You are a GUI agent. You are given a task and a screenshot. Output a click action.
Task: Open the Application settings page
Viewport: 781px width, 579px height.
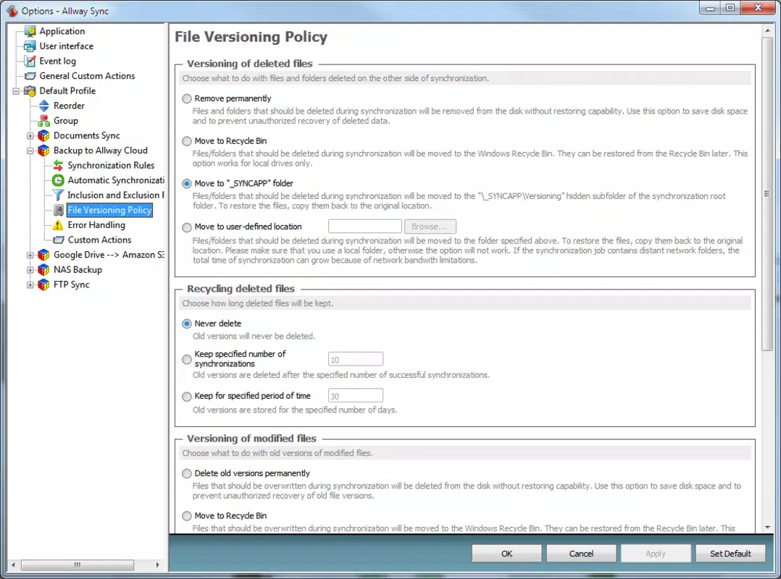click(62, 31)
